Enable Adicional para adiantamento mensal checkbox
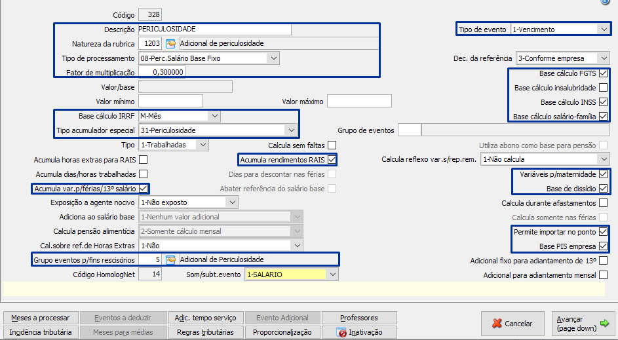Viewport: 618px width, 340px height. (x=603, y=275)
